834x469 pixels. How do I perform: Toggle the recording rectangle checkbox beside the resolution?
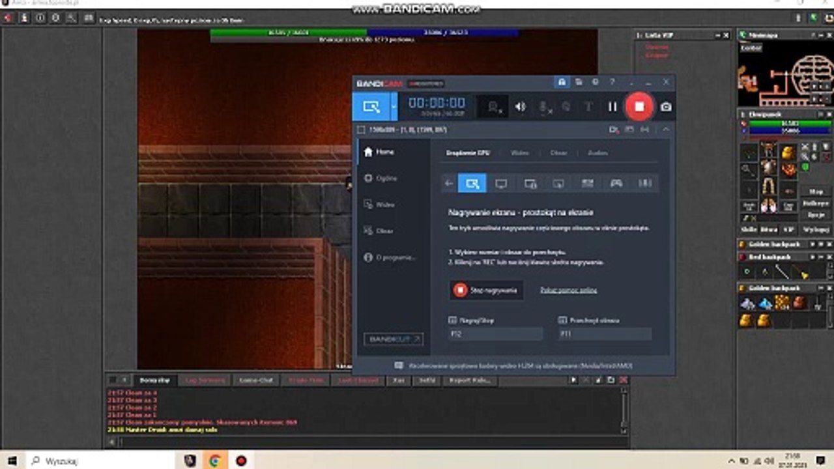point(361,130)
